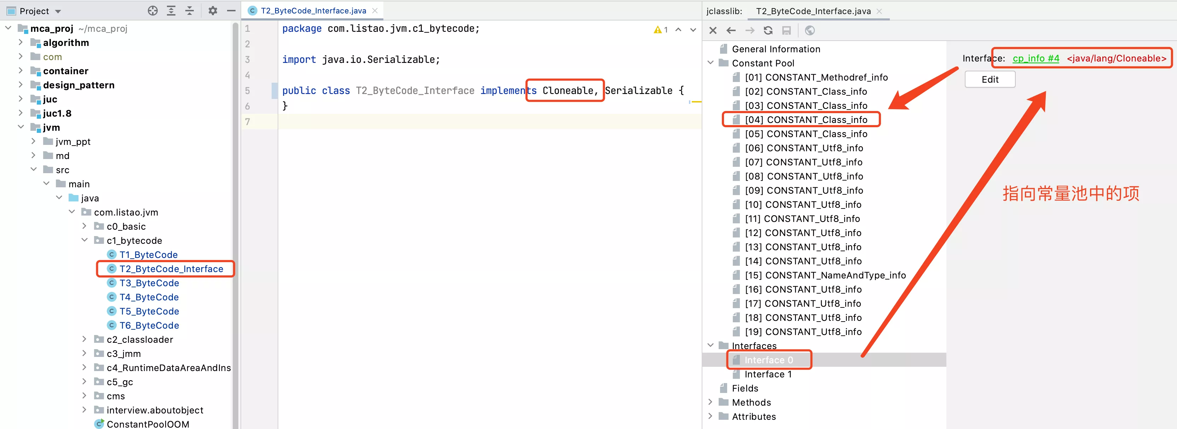The image size is (1177, 429).
Task: Select Interface 0 node
Action: point(769,360)
